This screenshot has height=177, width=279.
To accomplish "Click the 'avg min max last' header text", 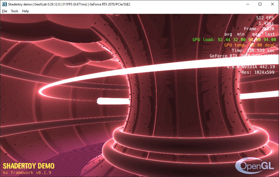I will point(249,34).
